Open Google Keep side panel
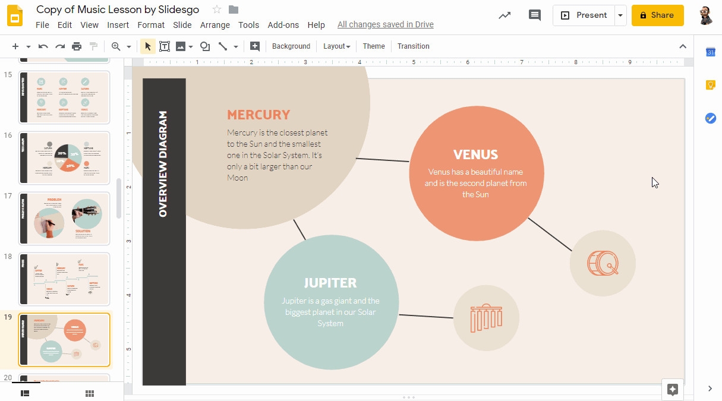 coord(710,85)
